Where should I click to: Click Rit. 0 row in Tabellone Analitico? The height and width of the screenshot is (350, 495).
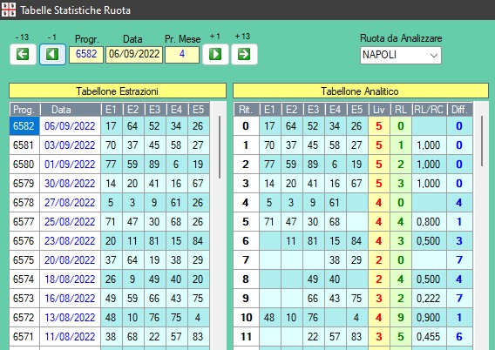coord(353,126)
